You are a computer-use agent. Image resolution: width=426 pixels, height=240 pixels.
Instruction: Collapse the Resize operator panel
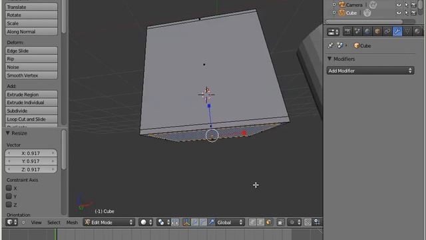pyautogui.click(x=7, y=133)
